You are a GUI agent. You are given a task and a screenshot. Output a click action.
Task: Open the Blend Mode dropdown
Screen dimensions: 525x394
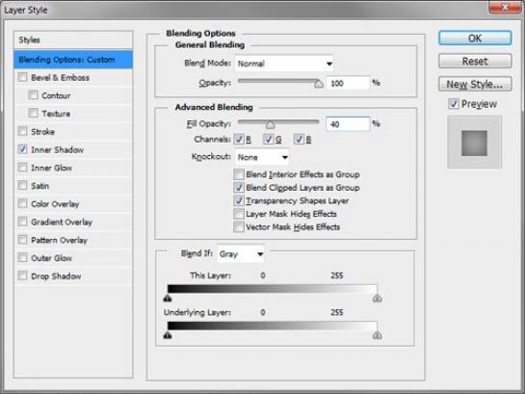tap(284, 64)
